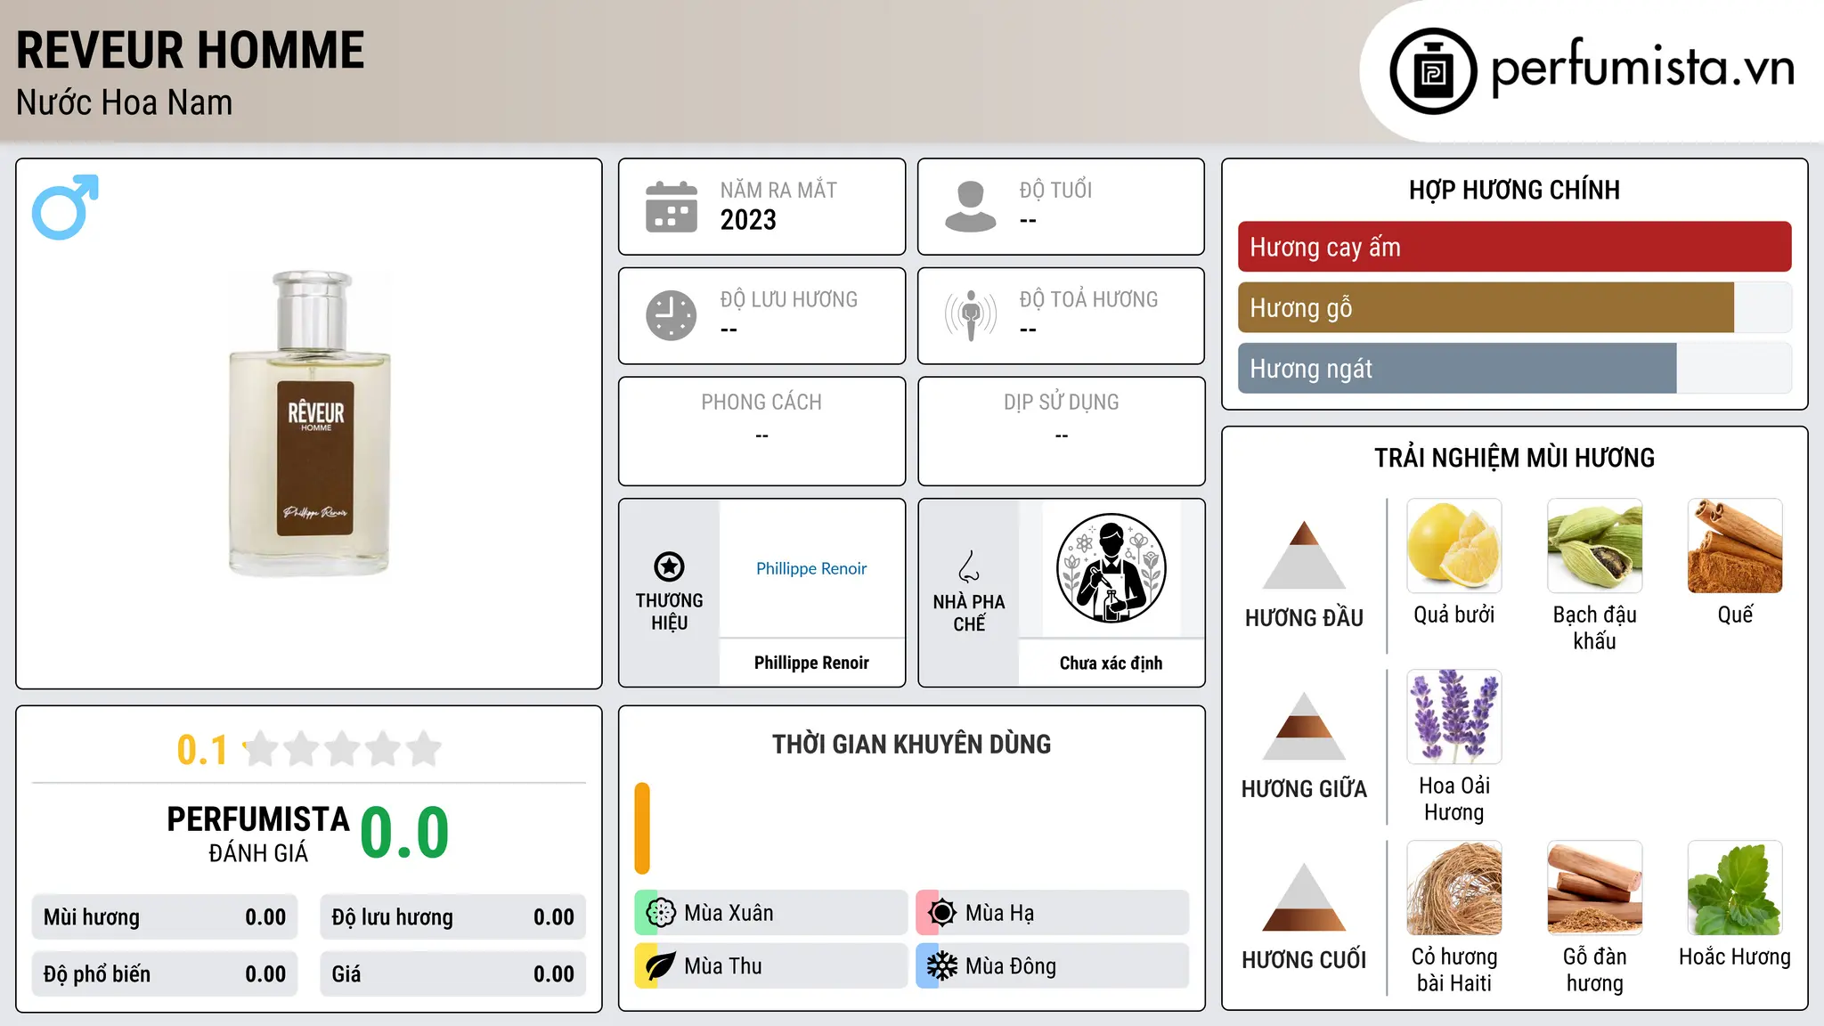The width and height of the screenshot is (1824, 1026).
Task: Click the calendar icon beside Năm ra mắt
Action: pyautogui.click(x=672, y=207)
